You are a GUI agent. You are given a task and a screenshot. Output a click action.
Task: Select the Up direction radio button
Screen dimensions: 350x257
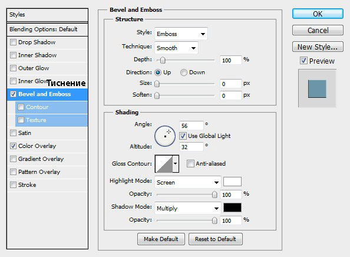tap(158, 73)
